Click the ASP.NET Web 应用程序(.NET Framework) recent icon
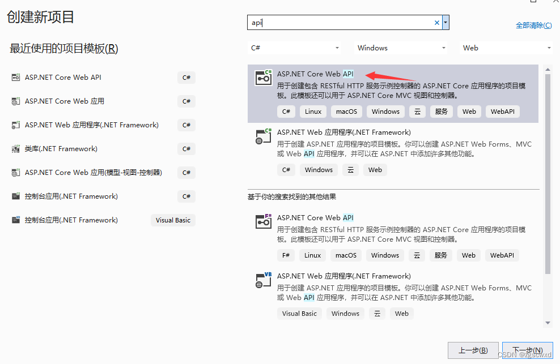 tap(16, 125)
